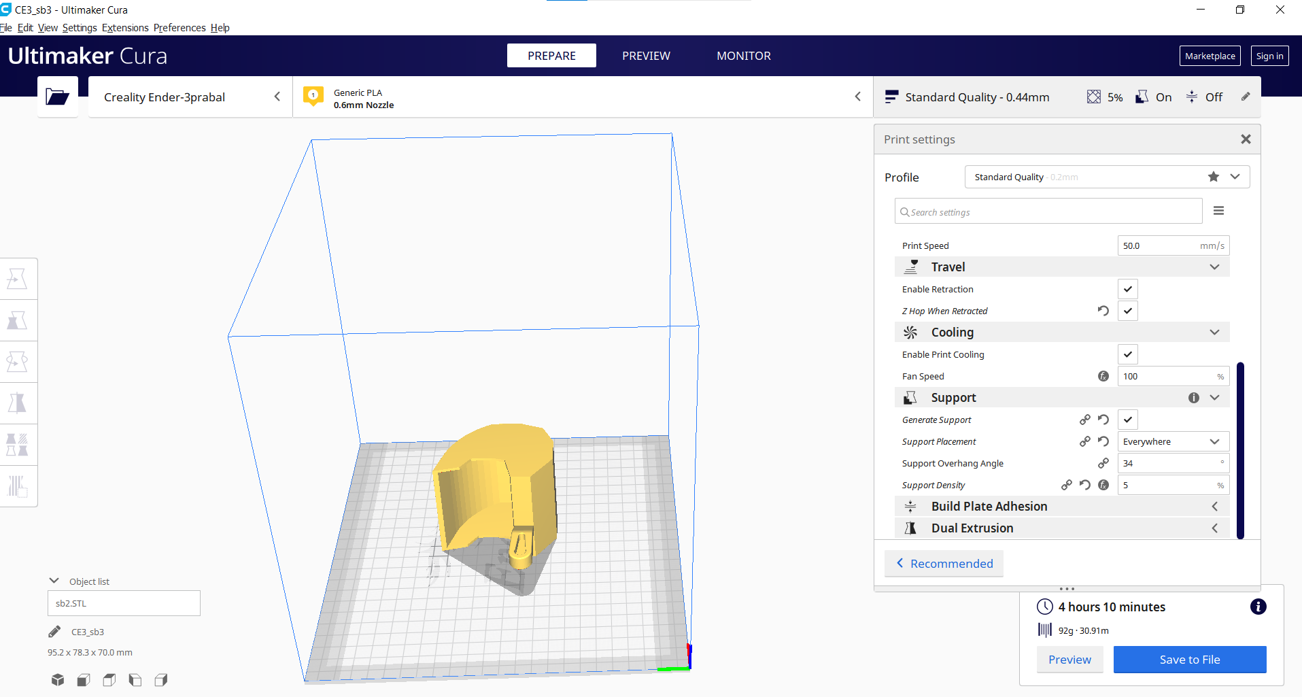Open the File menu
1302x697 pixels.
click(6, 28)
